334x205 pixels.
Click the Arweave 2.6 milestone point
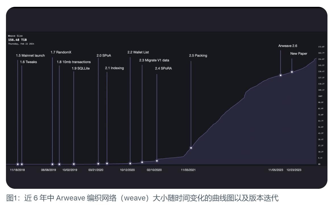281,75
